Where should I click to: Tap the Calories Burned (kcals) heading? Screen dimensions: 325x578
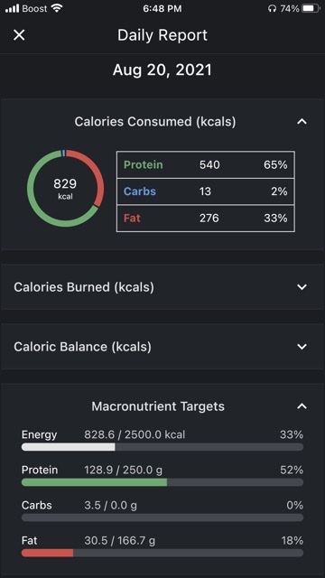coord(84,287)
